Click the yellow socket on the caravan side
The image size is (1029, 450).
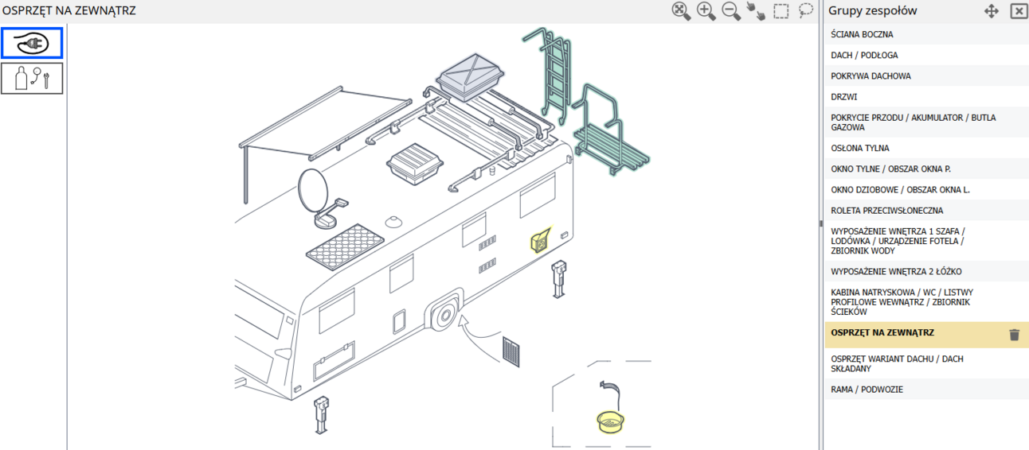(x=541, y=242)
